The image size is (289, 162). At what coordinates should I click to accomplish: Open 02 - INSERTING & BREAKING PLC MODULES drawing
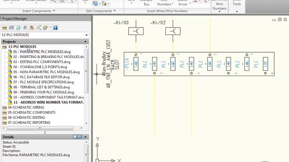point(49,57)
